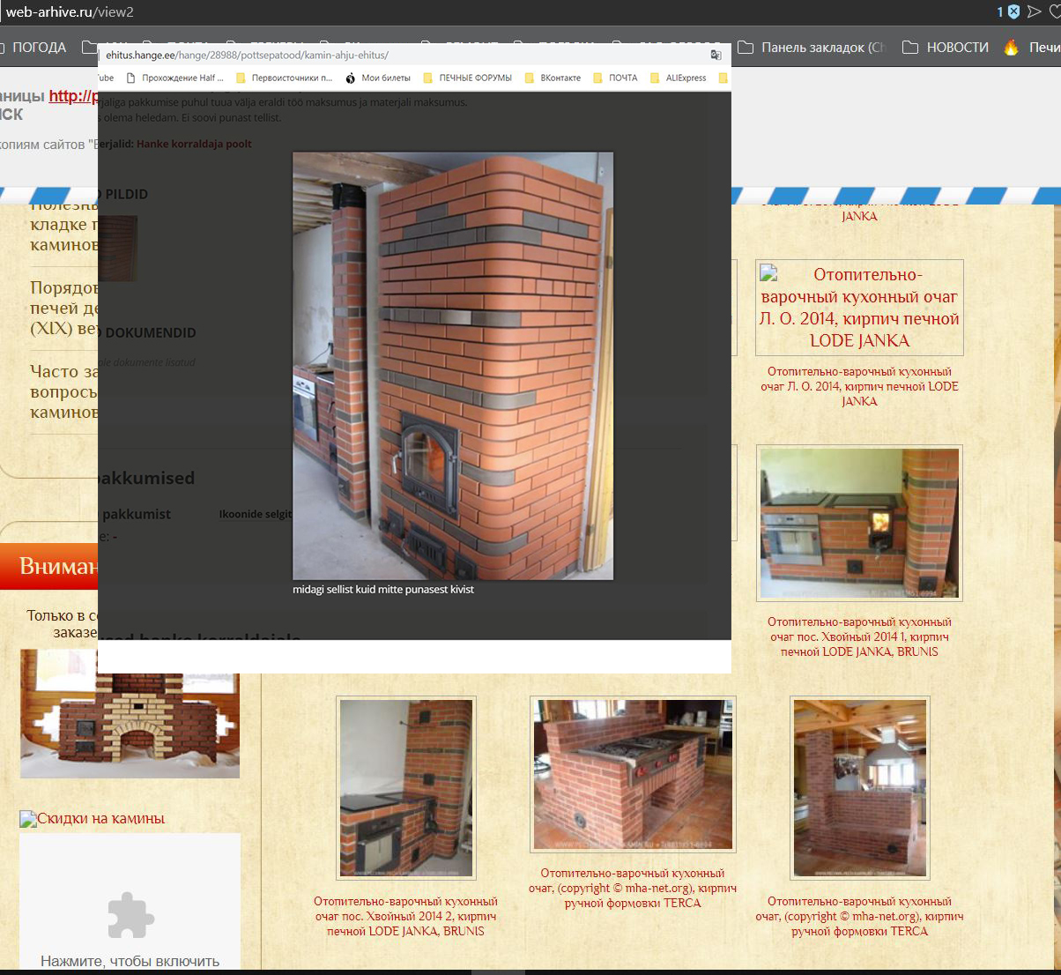Click the translate page icon in overlay
The width and height of the screenshot is (1061, 975).
pyautogui.click(x=716, y=56)
